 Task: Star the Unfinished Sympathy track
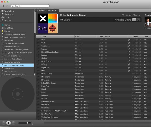38,117
